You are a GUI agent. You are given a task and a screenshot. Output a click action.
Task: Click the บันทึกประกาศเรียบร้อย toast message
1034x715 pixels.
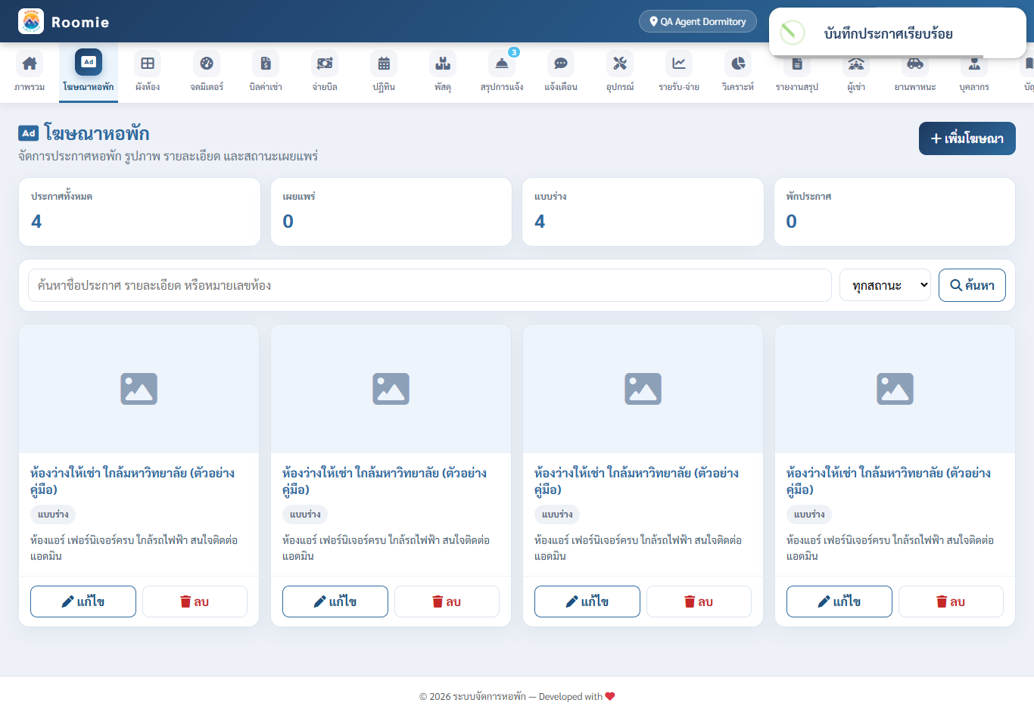[898, 33]
